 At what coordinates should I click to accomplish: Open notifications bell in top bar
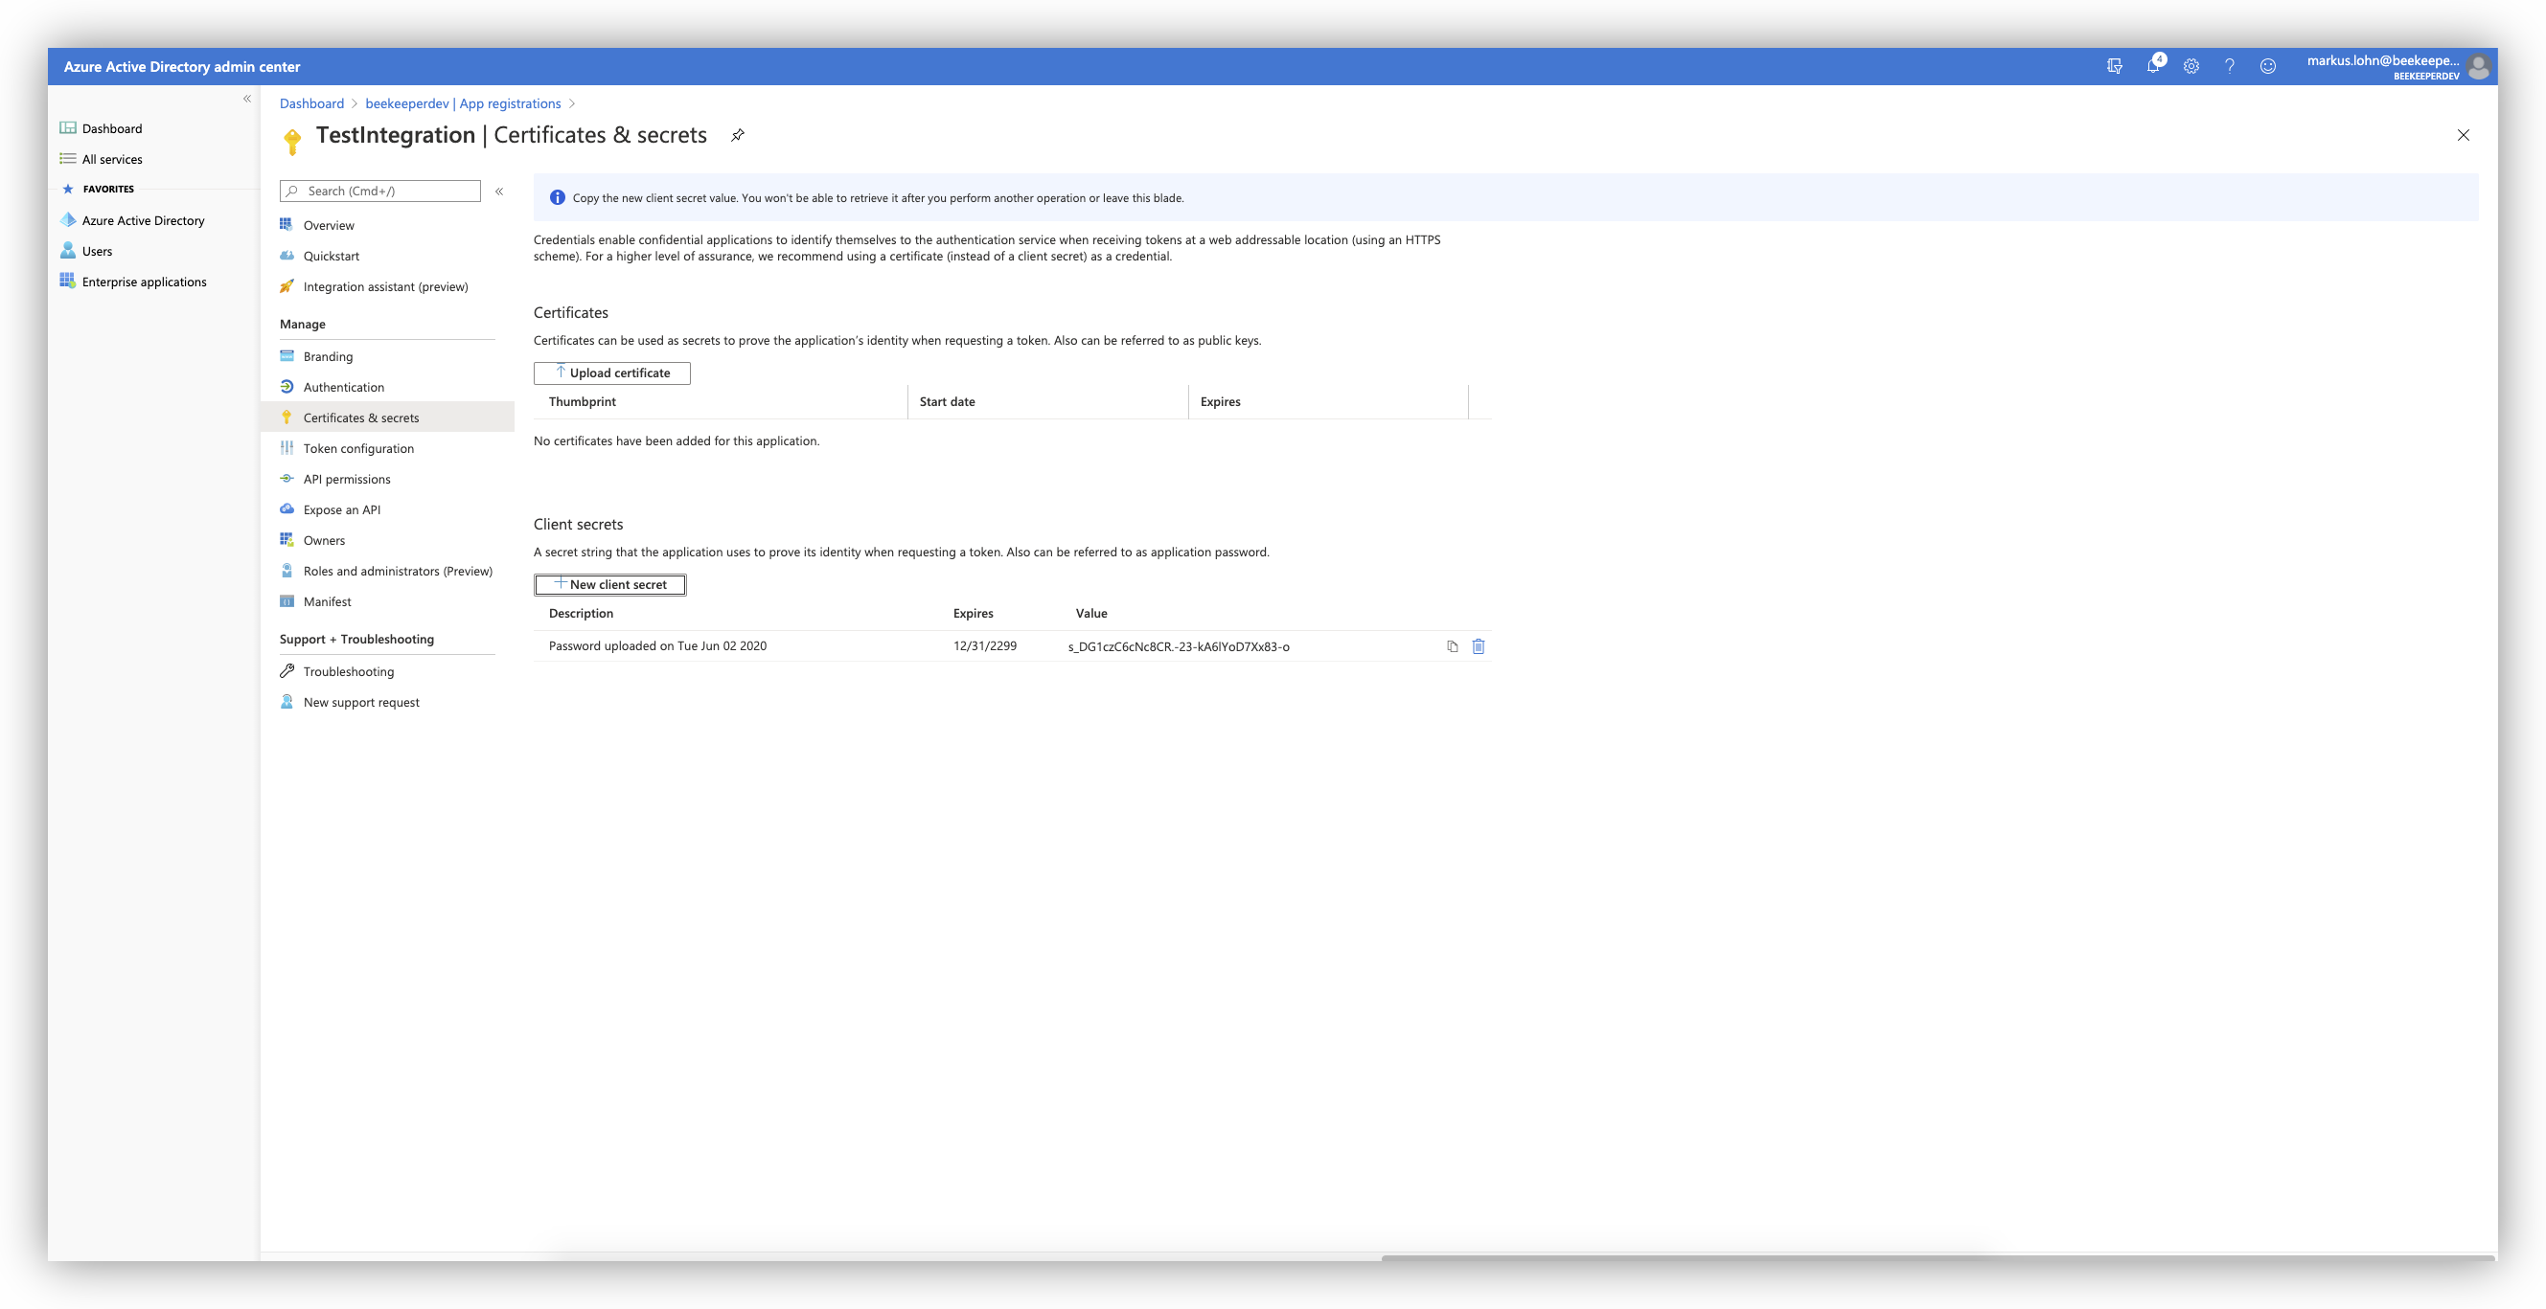(x=2154, y=65)
